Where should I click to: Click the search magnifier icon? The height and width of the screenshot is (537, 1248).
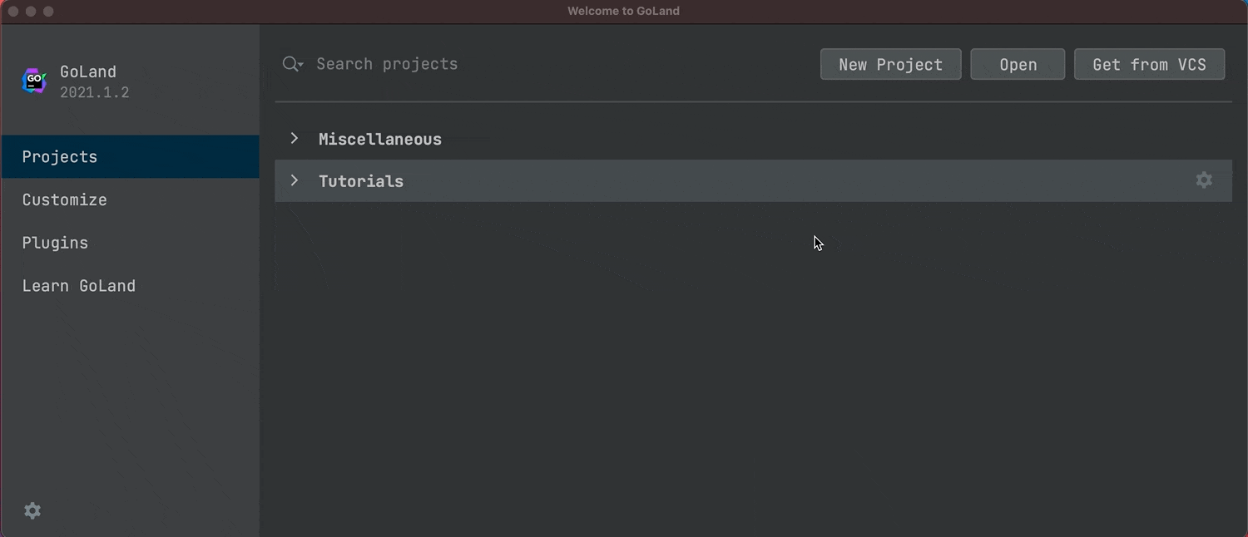290,64
